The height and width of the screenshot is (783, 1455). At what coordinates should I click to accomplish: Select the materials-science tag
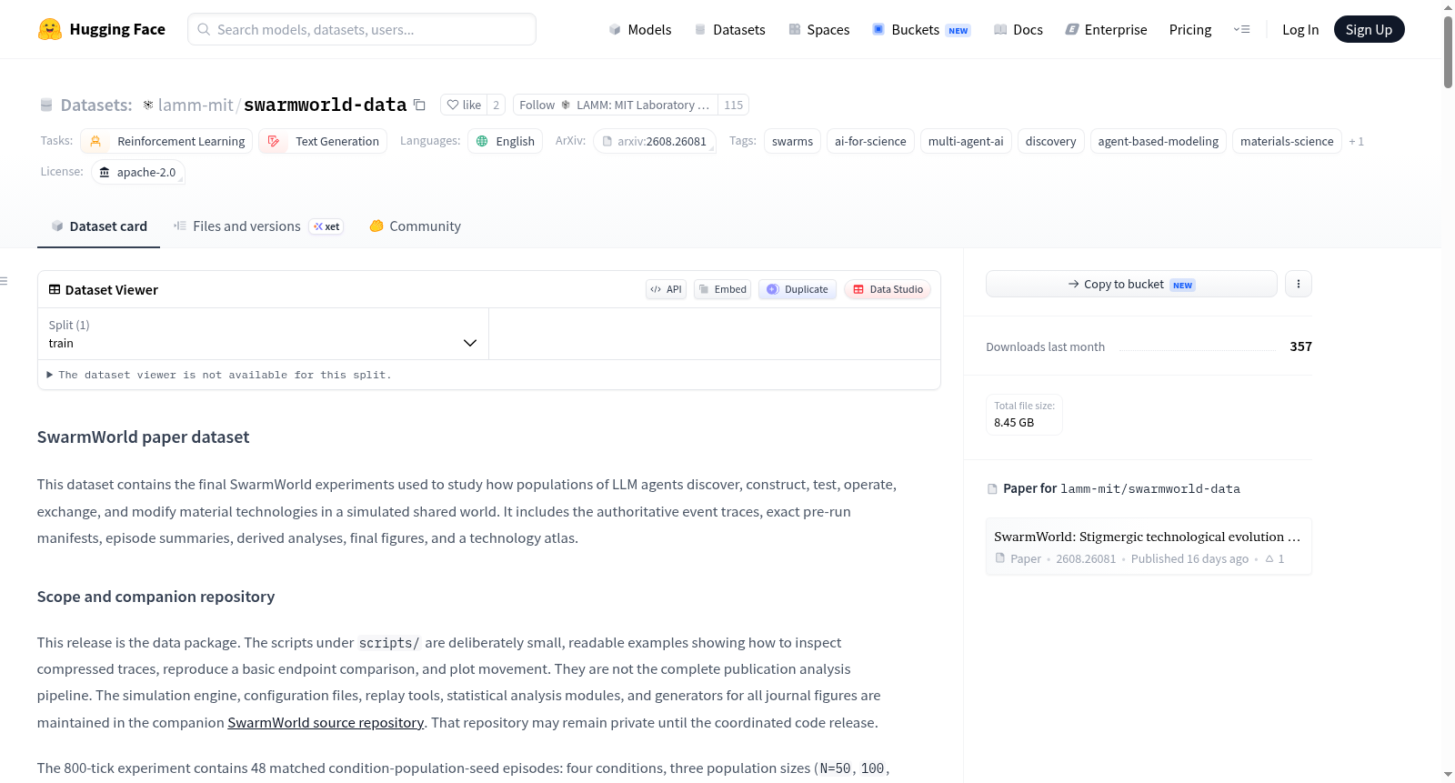click(1287, 141)
